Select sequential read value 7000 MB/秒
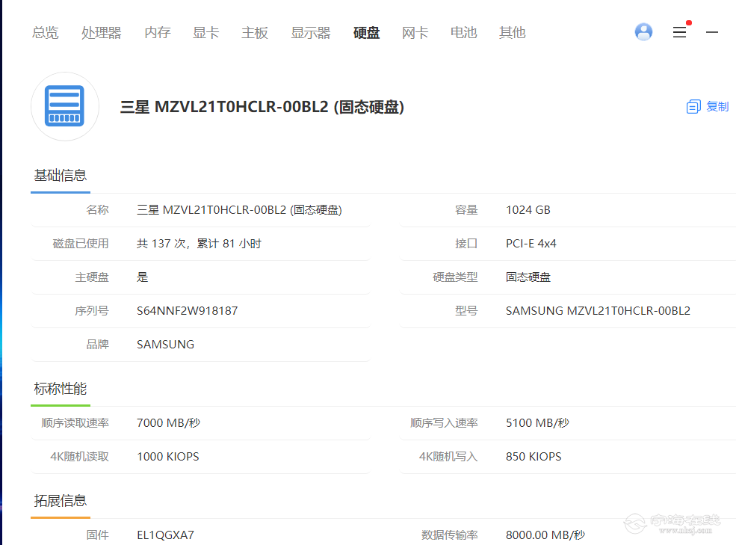736x545 pixels. pyautogui.click(x=169, y=423)
